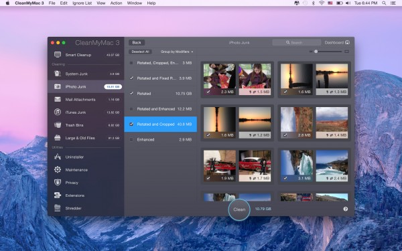
Task: Select the red car 1.9 MB thumbnail
Action: 220,166
